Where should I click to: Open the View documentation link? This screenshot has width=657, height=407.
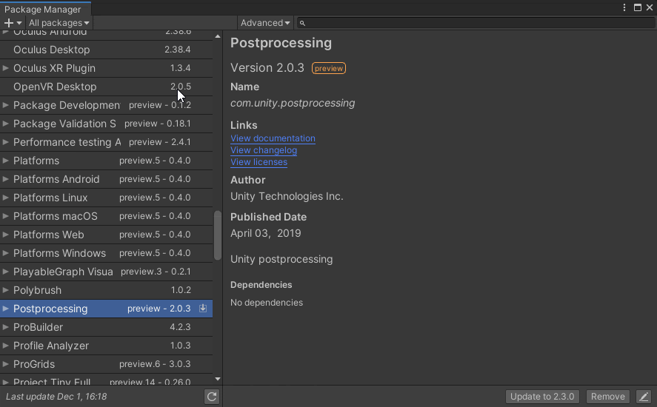coord(273,138)
